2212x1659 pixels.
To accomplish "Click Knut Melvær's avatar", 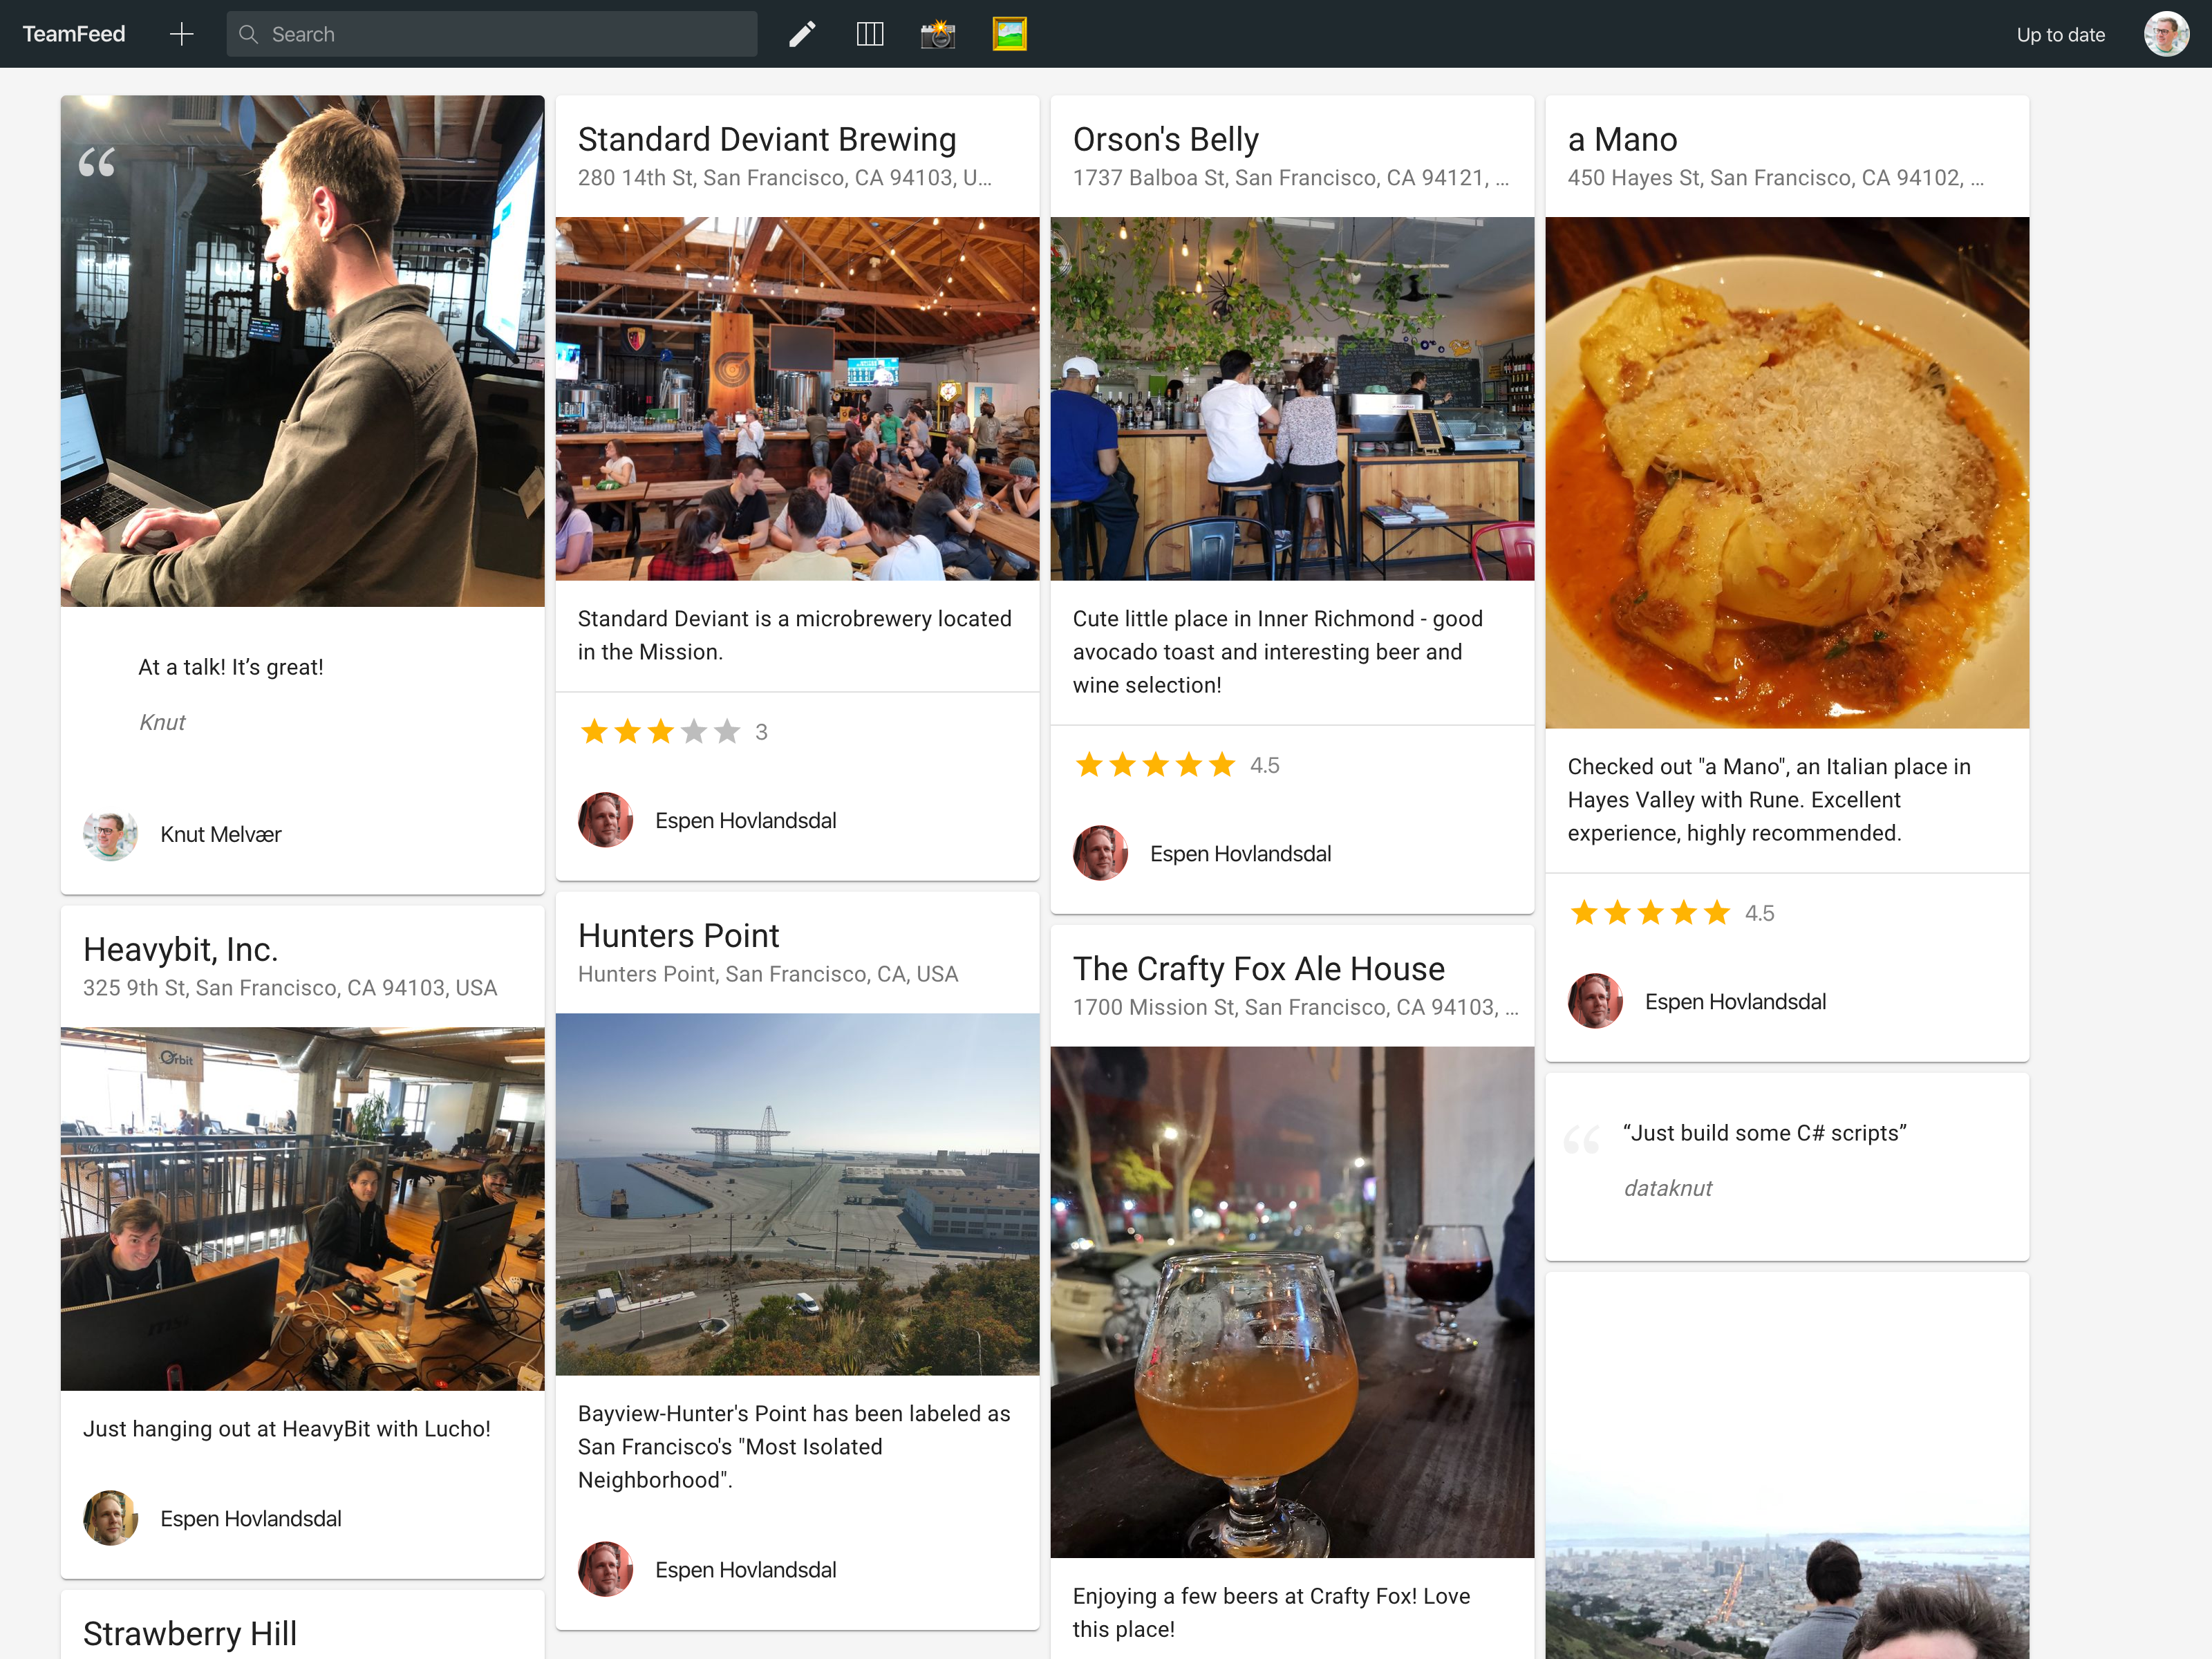I will (110, 834).
